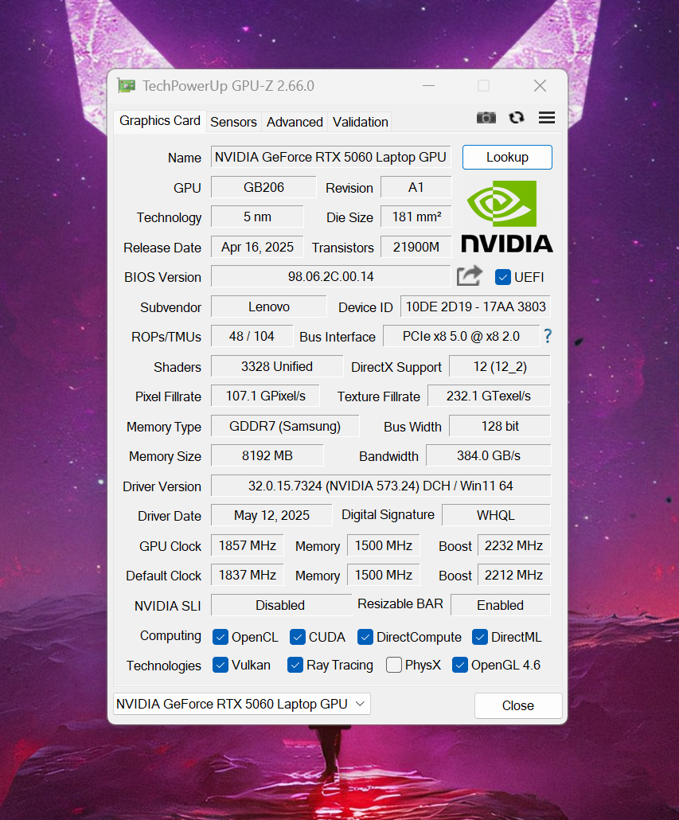Enable the PhysX checkbox

[x=393, y=666]
